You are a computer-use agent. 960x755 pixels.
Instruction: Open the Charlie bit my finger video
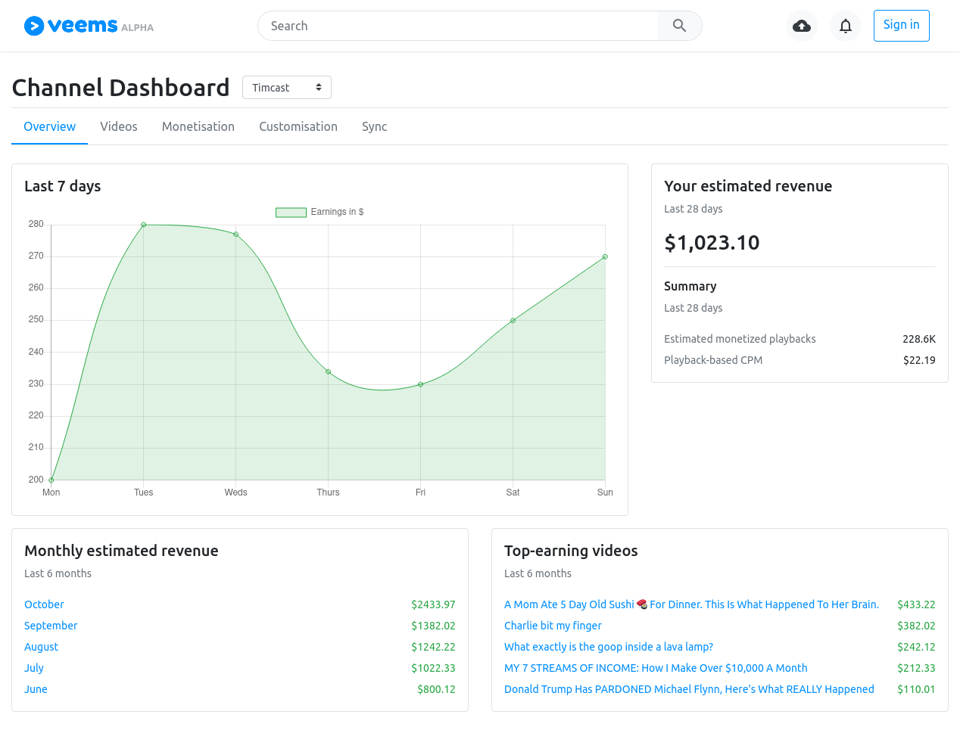click(553, 626)
